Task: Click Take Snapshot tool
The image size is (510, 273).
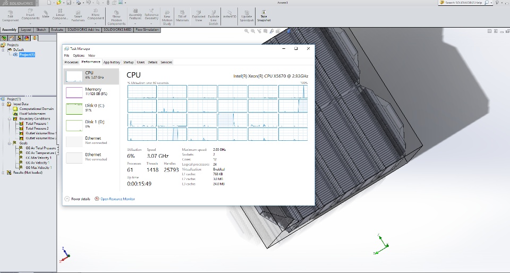Action: pyautogui.click(x=264, y=16)
